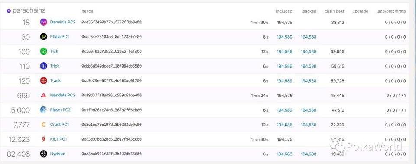Click the Plasm PC2 globe icon

coord(43,109)
